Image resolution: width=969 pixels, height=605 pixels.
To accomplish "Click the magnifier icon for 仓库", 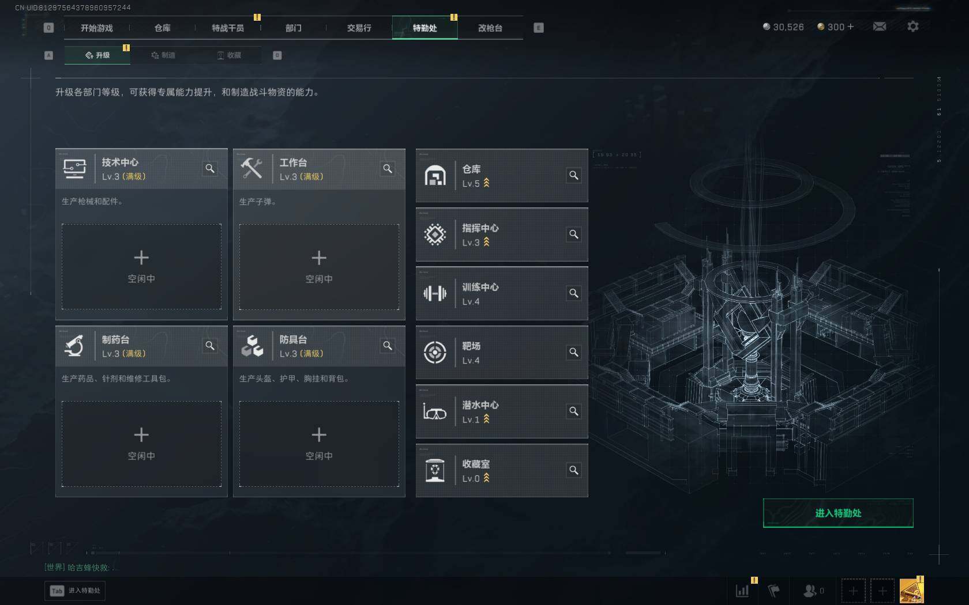I will click(574, 175).
